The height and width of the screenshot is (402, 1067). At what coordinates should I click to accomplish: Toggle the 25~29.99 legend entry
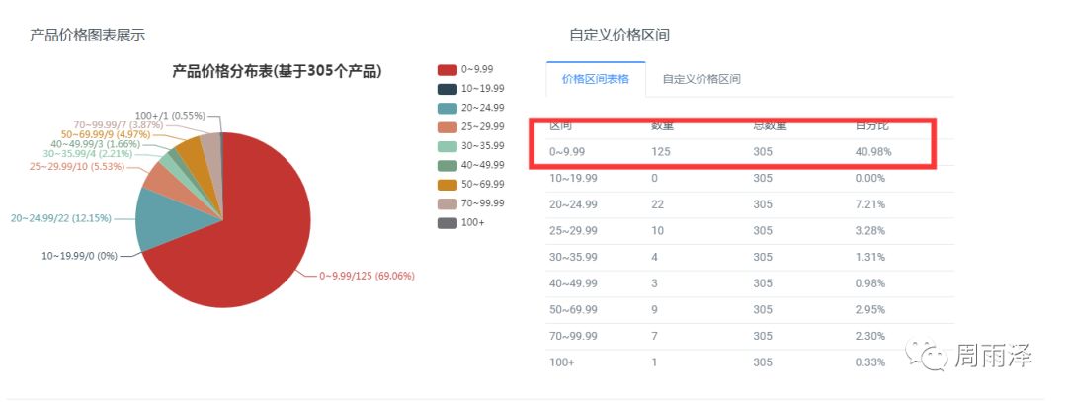click(x=470, y=126)
